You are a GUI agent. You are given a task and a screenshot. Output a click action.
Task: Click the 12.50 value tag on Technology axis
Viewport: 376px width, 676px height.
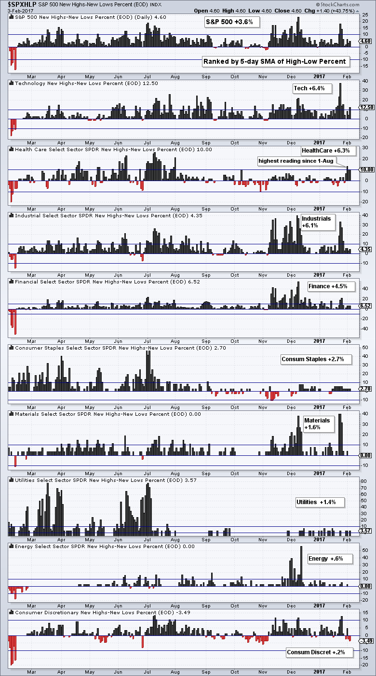click(x=367, y=107)
